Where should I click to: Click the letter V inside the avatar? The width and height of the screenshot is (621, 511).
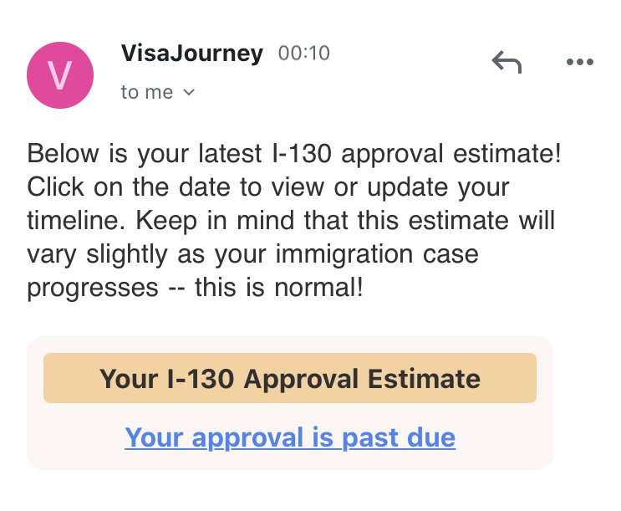click(60, 75)
